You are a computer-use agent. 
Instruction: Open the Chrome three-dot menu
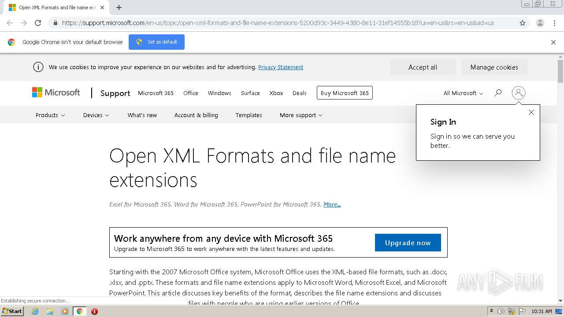point(554,23)
